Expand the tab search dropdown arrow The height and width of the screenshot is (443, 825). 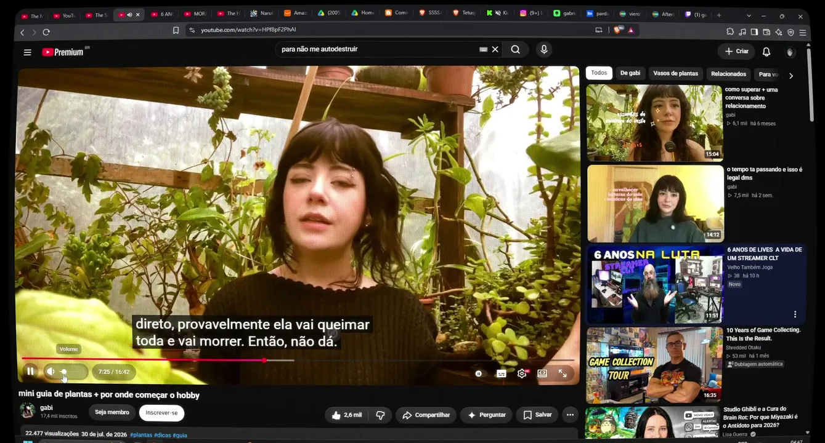[x=749, y=15]
